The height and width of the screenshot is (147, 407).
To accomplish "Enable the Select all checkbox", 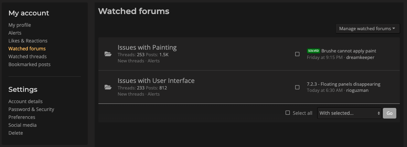I will tap(288, 113).
